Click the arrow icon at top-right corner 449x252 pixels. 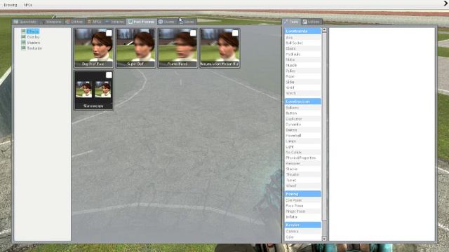[x=446, y=3]
